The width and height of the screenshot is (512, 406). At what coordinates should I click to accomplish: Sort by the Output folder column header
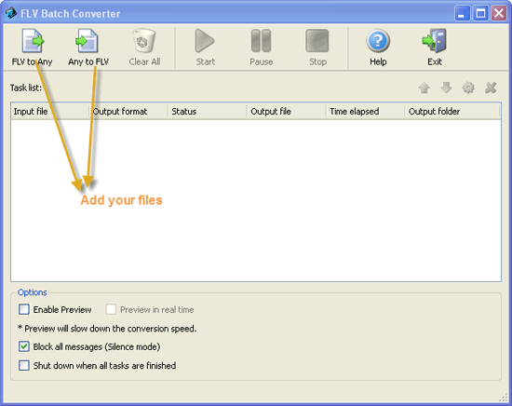point(452,112)
